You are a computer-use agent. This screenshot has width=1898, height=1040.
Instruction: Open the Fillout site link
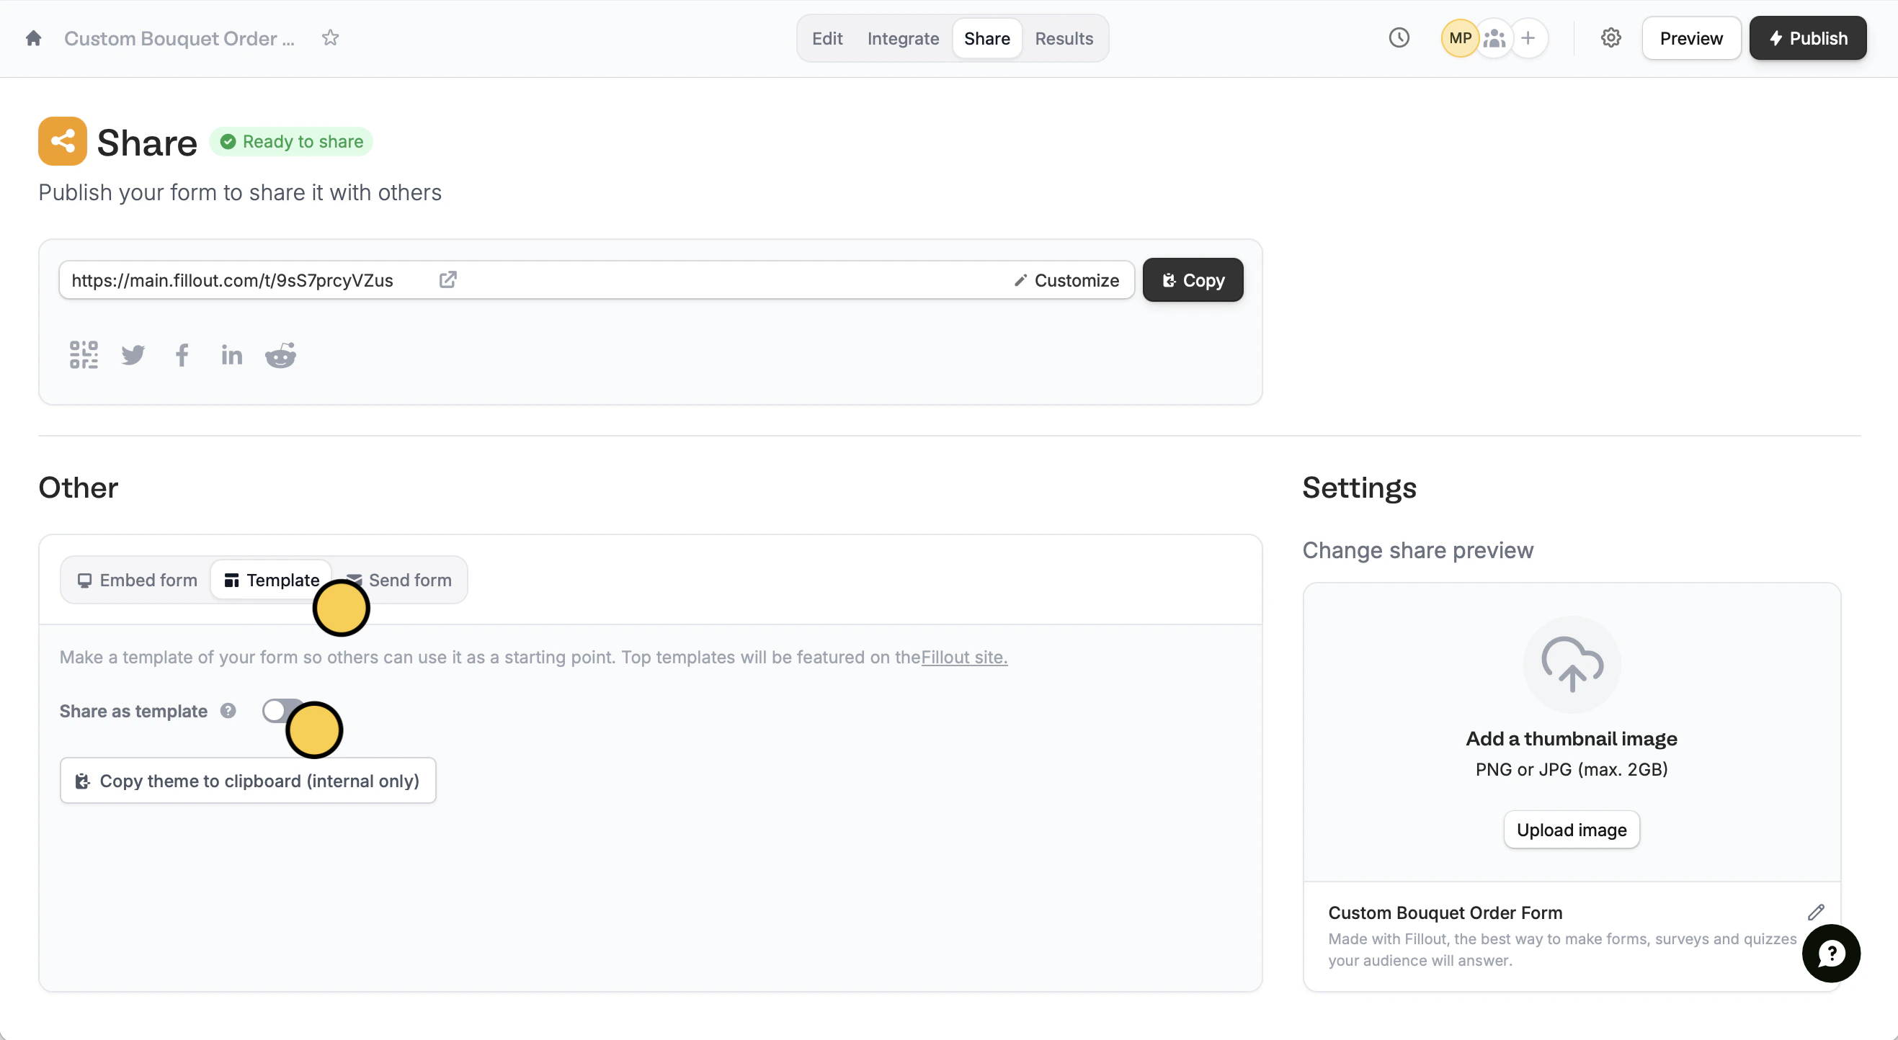[x=963, y=657]
